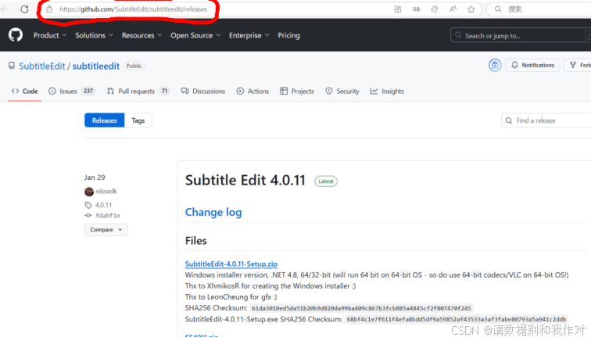Click the Setup.exe checksum starting 68bf4c1e

[456, 319]
